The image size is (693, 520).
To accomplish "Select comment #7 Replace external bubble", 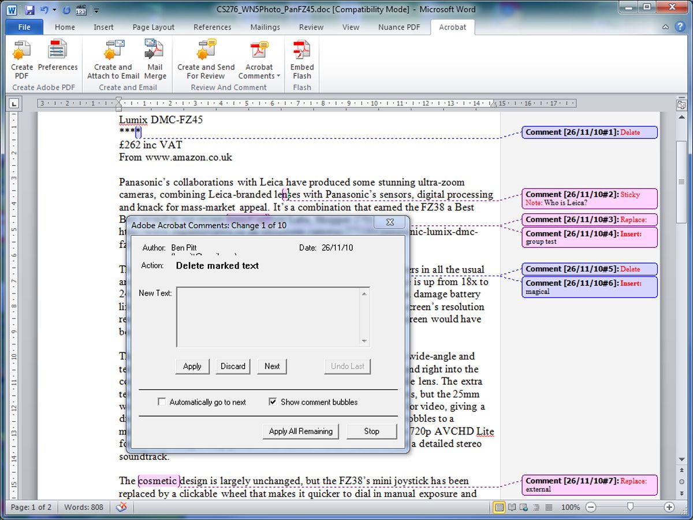I will pyautogui.click(x=590, y=485).
